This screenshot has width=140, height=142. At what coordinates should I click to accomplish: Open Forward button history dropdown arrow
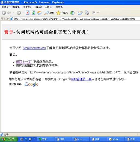(23, 13)
